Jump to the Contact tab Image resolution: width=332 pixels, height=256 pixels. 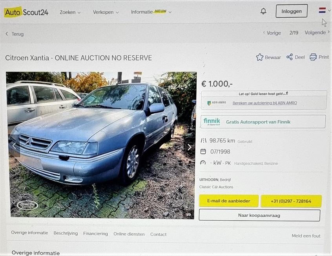159,234
